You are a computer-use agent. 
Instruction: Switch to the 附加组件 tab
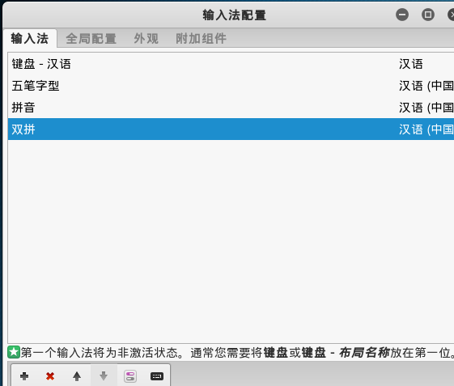(x=201, y=39)
